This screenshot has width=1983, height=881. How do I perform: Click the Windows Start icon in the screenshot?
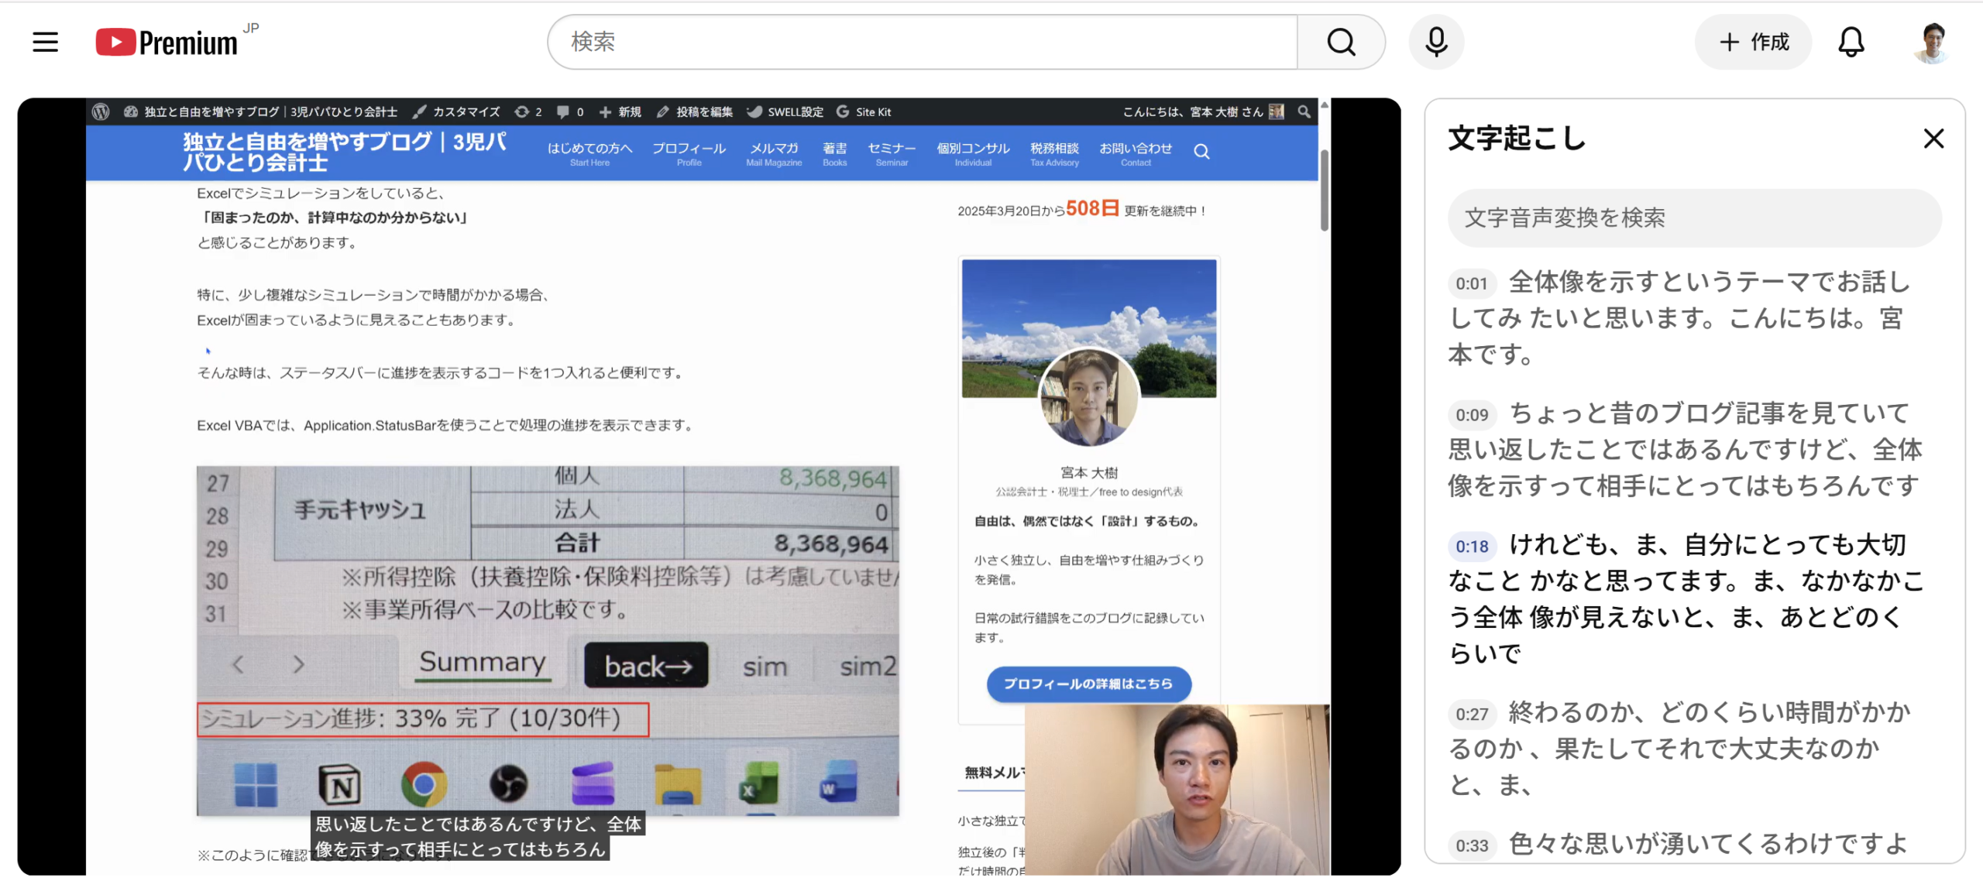click(x=256, y=784)
